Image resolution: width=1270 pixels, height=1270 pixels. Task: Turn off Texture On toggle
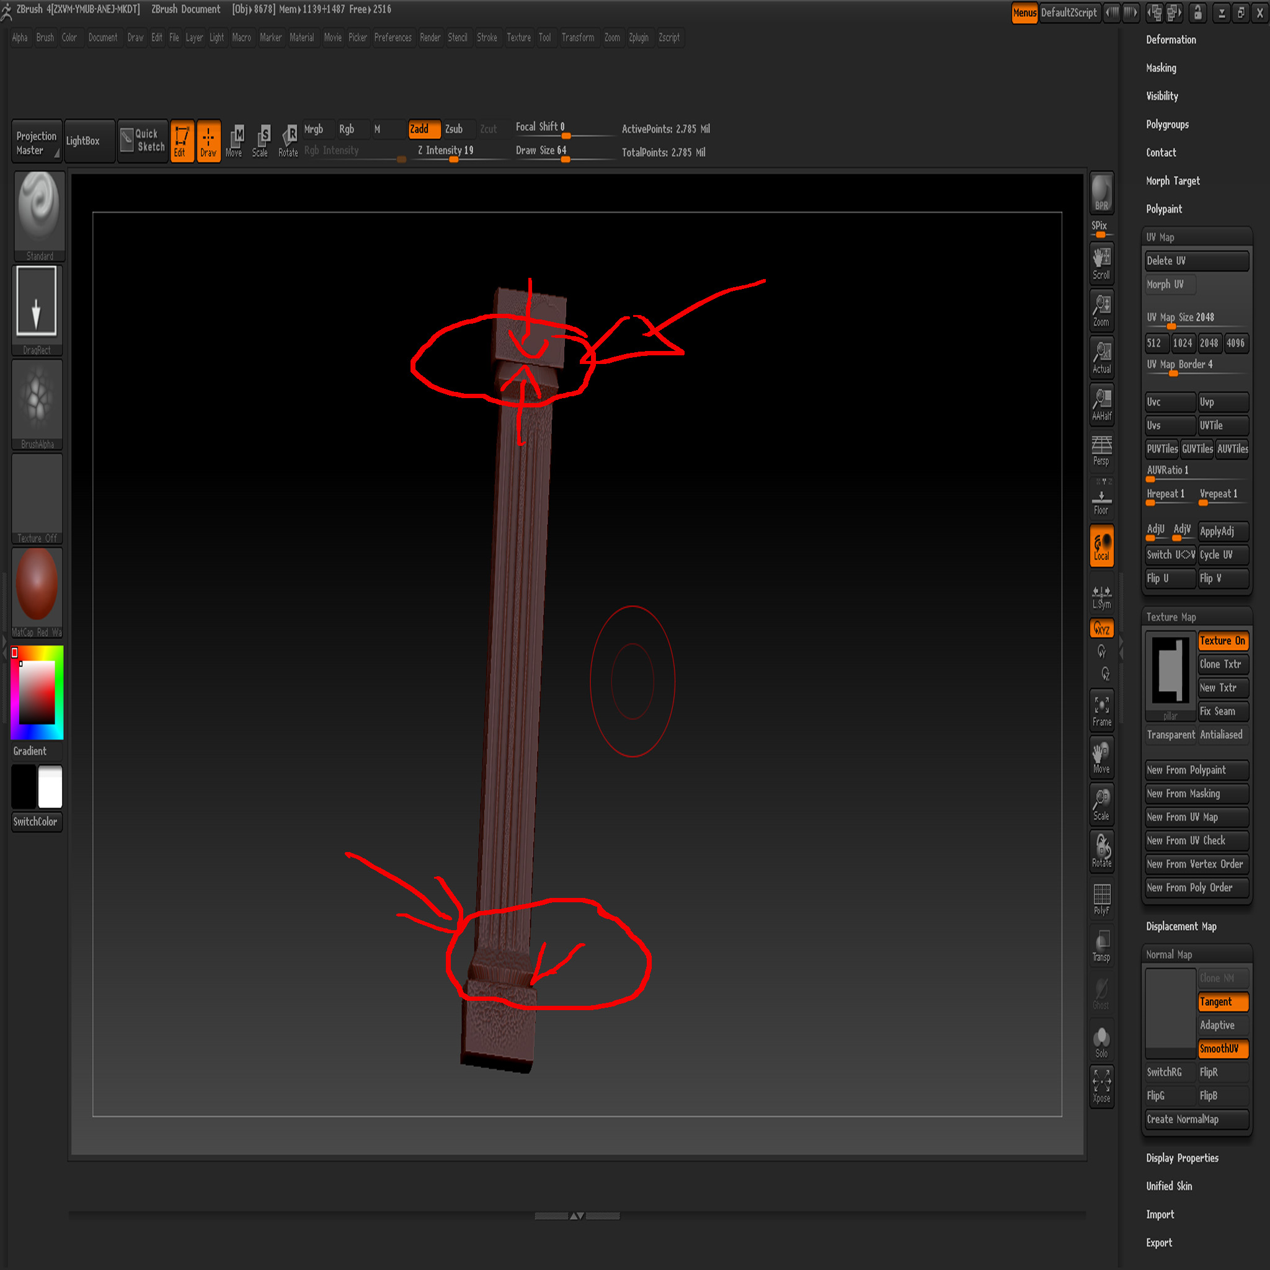tap(1222, 640)
